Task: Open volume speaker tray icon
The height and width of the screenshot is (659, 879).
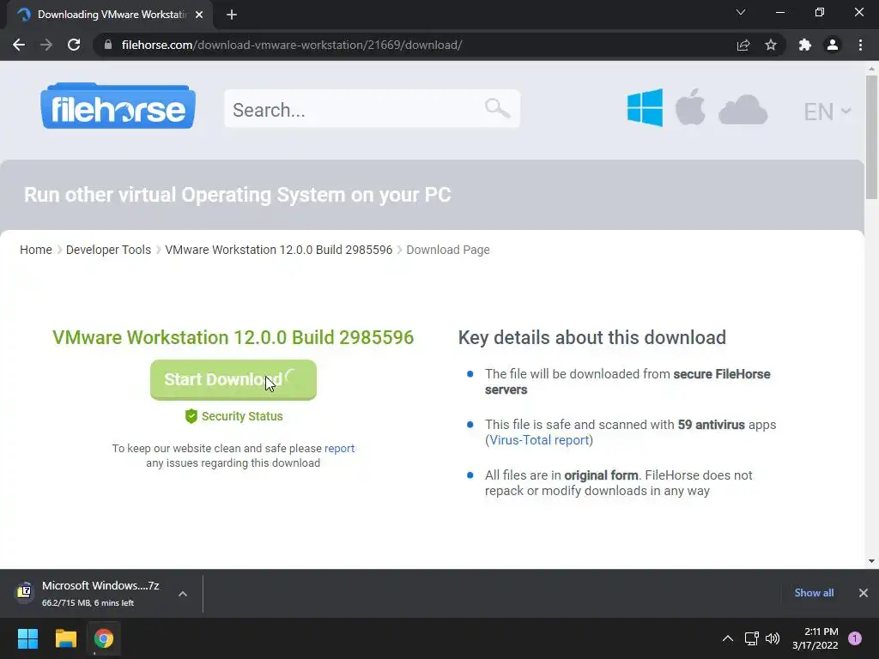Action: [x=773, y=638]
